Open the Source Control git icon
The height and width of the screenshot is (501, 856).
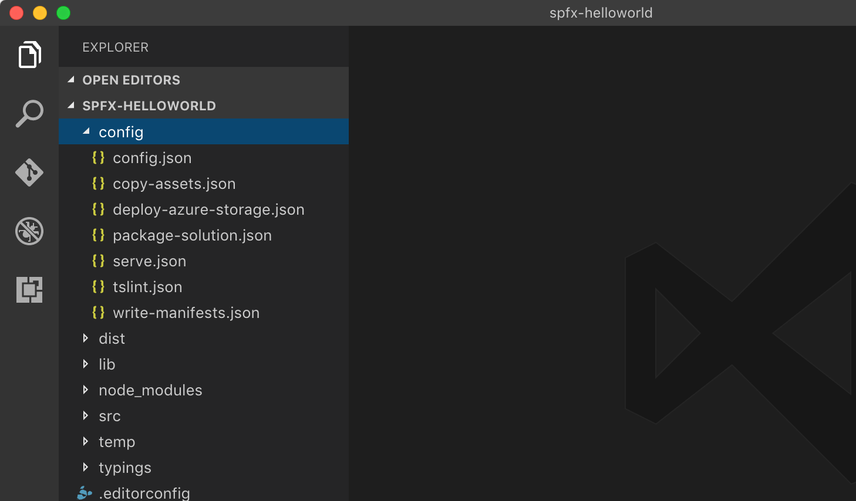coord(29,172)
